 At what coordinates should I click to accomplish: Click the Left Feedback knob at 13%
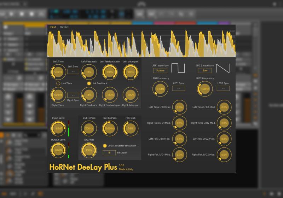[89, 72]
